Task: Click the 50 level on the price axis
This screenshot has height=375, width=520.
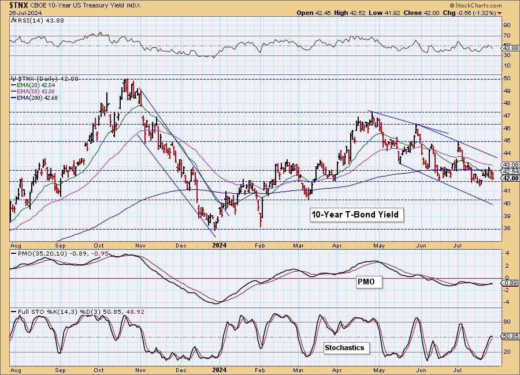Action: pos(507,78)
